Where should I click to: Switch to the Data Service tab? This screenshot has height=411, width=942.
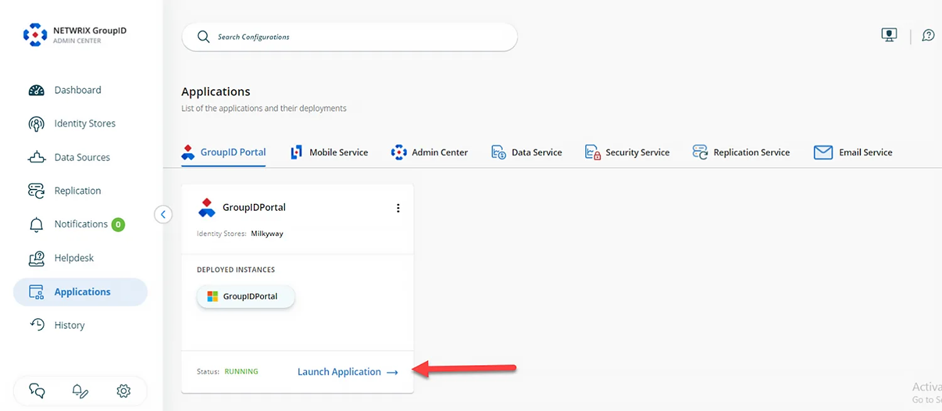(527, 152)
